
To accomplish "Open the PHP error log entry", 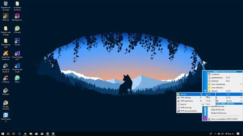I will coord(189,107).
